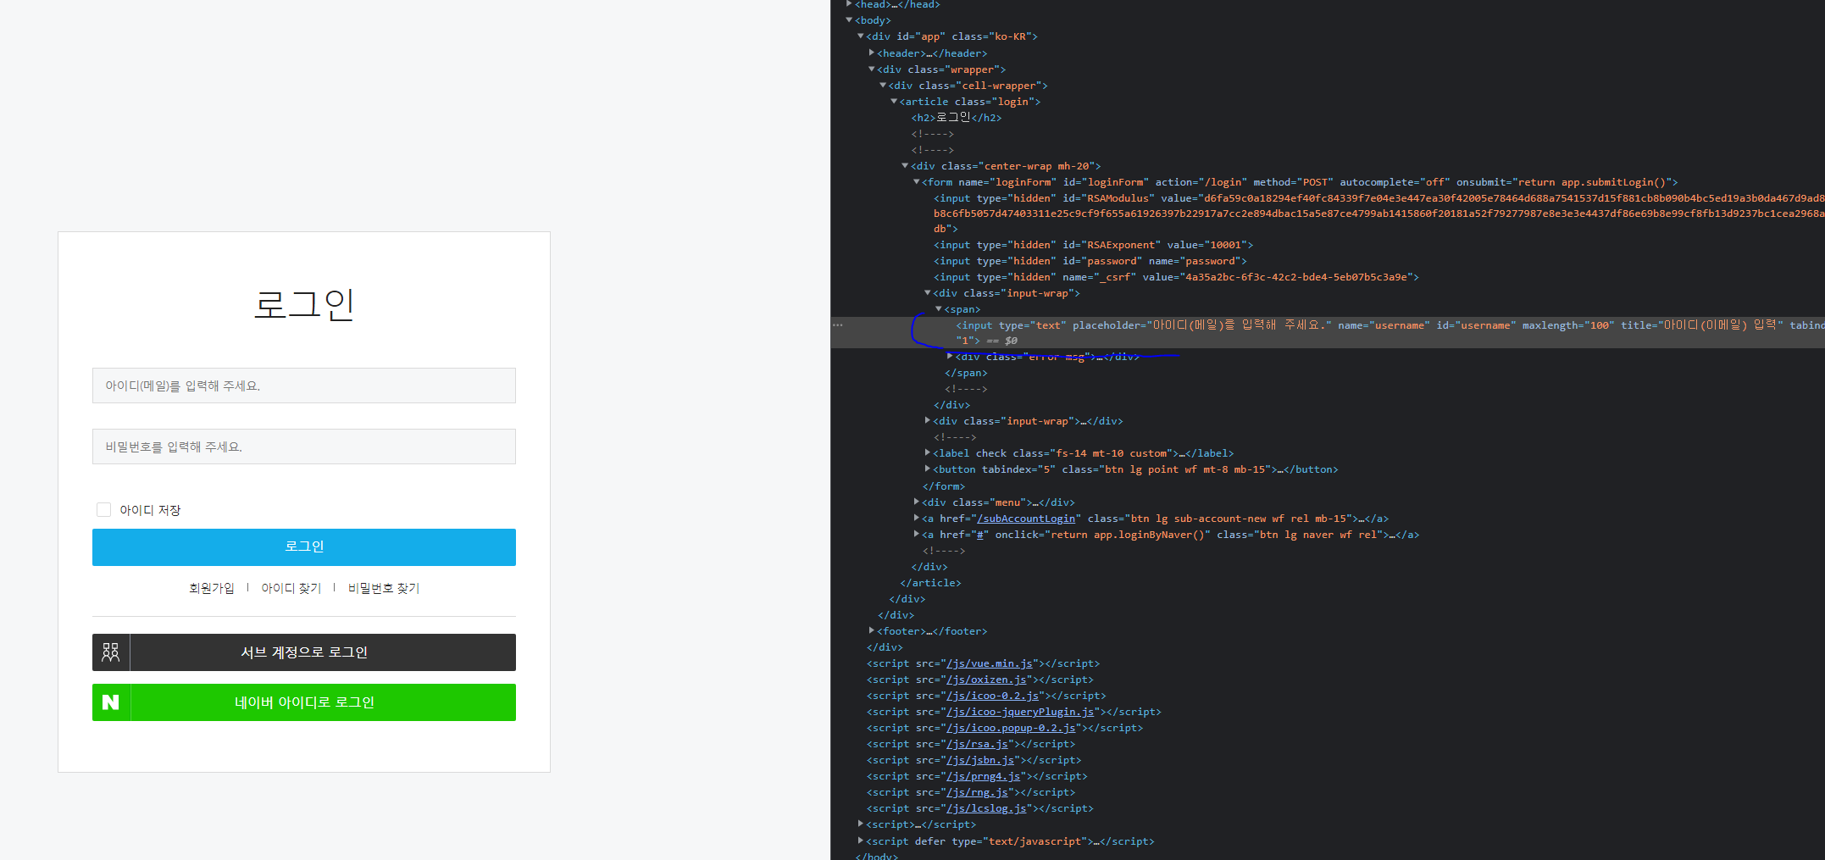Viewport: 1825px width, 860px height.
Task: Expand the error-msg div node
Action: point(949,356)
